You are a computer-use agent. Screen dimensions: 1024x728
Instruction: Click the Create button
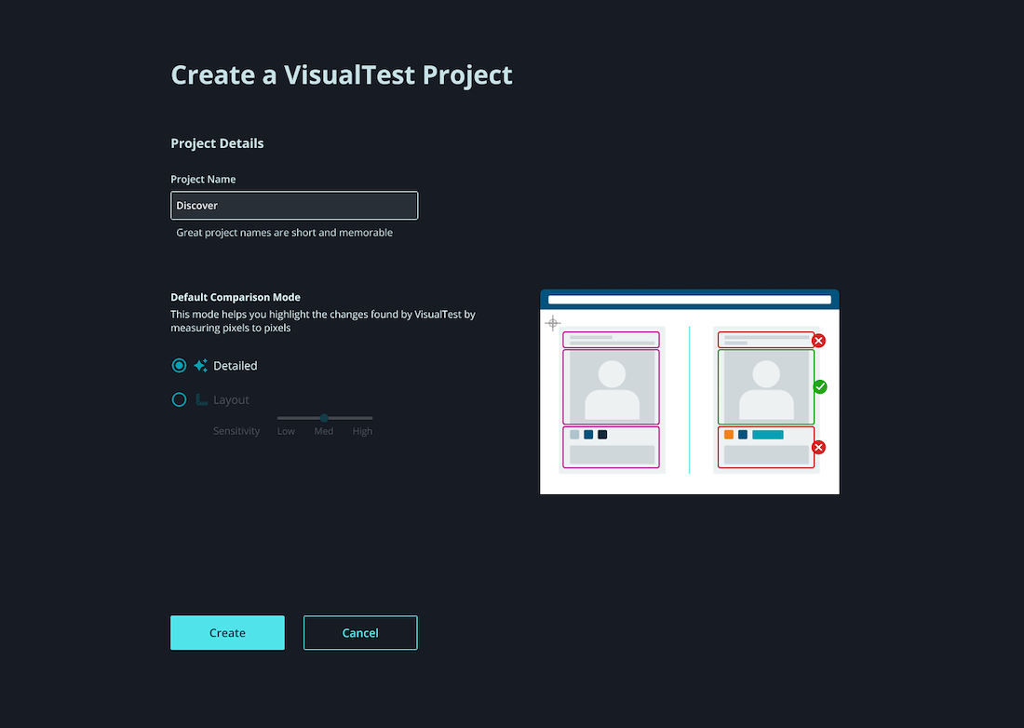pos(227,633)
